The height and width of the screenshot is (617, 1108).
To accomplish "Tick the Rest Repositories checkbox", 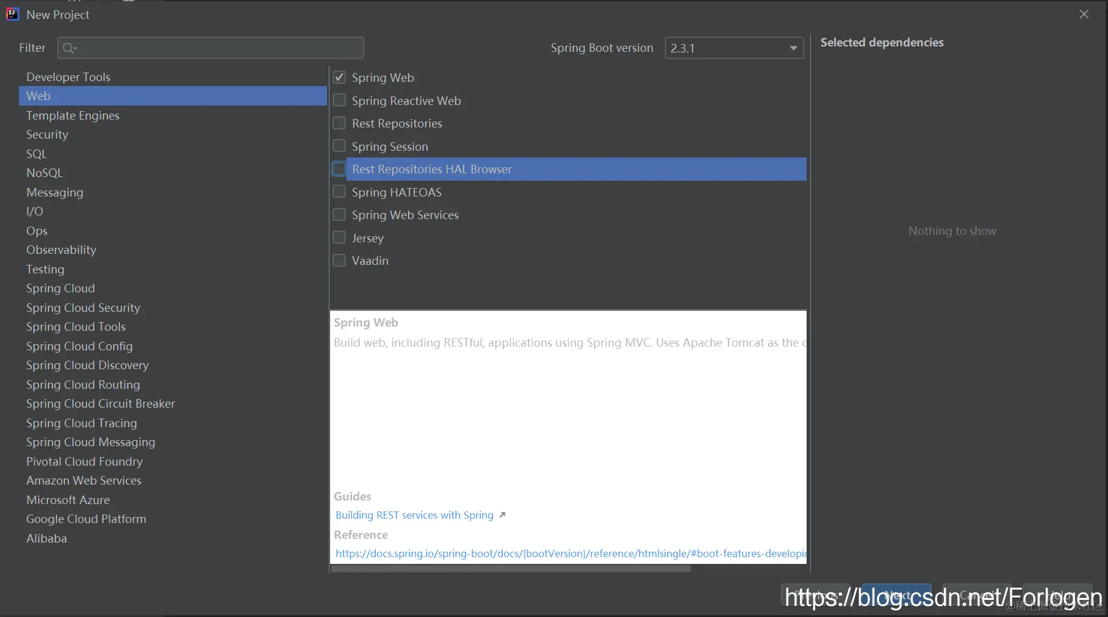I will point(339,123).
